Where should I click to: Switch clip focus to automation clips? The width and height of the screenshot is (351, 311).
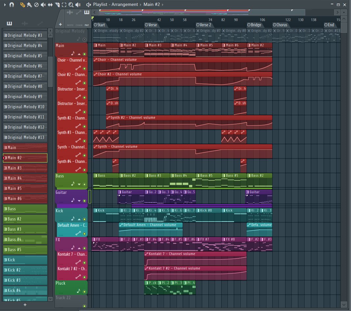point(79,12)
